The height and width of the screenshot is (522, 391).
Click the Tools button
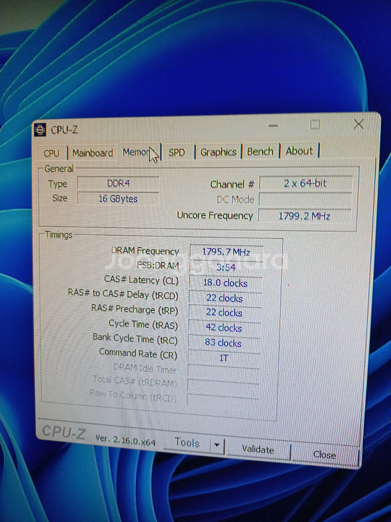pos(187,443)
